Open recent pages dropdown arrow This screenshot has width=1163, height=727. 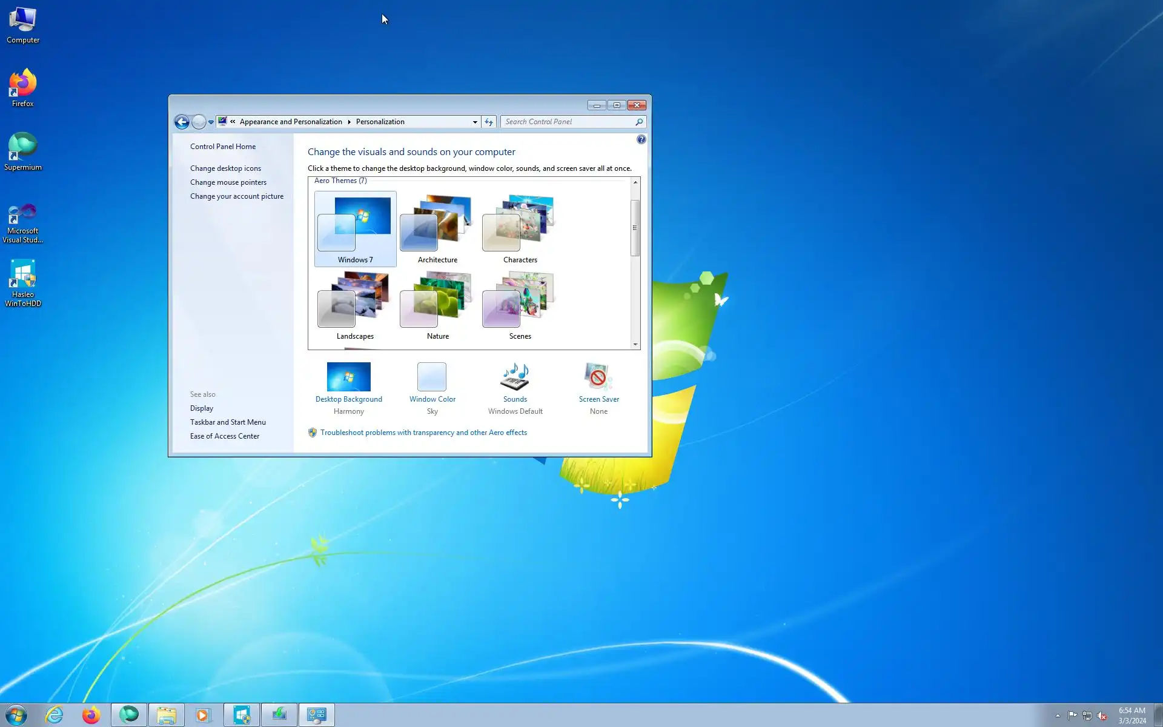211,122
